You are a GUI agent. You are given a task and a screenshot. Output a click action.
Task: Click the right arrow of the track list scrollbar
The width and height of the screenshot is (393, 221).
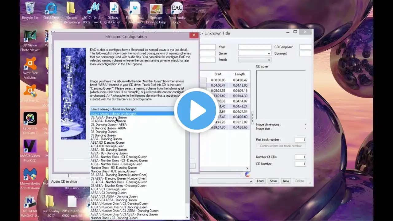247,169
